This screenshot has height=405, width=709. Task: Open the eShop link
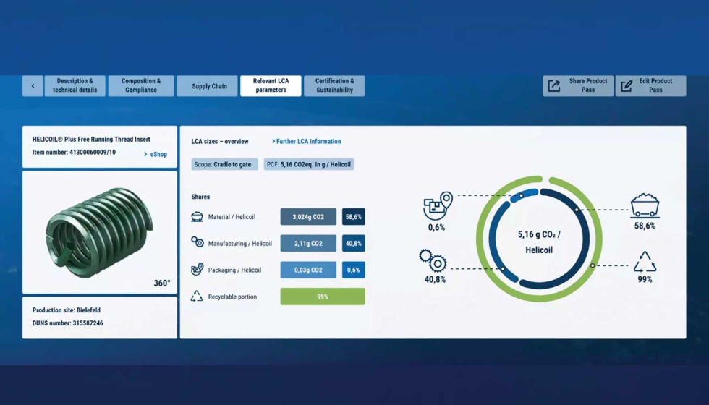(156, 154)
